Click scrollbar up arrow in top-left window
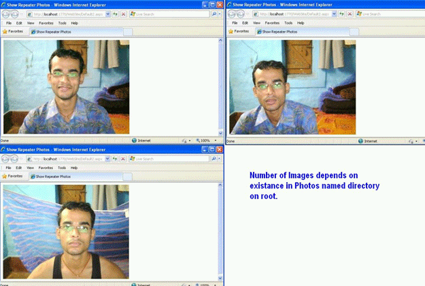The height and width of the screenshot is (286, 425). pyautogui.click(x=220, y=40)
